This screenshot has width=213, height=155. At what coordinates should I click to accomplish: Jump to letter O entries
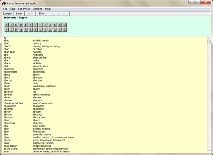point(11,30)
